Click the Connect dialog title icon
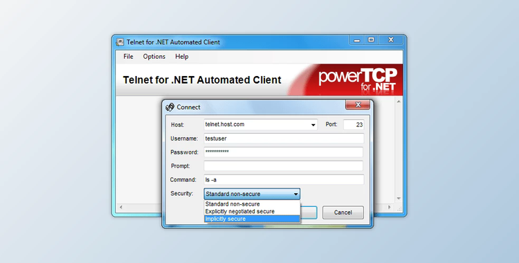The height and width of the screenshot is (263, 519). [x=170, y=107]
